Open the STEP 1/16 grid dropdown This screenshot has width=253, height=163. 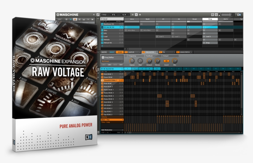(106, 133)
